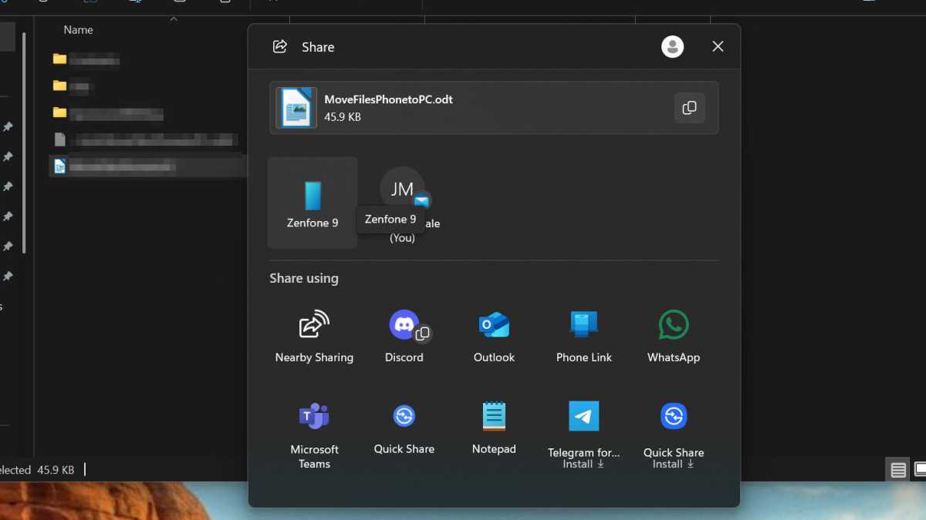Image resolution: width=926 pixels, height=520 pixels.
Task: Switch to details view in the status bar
Action: (x=897, y=469)
